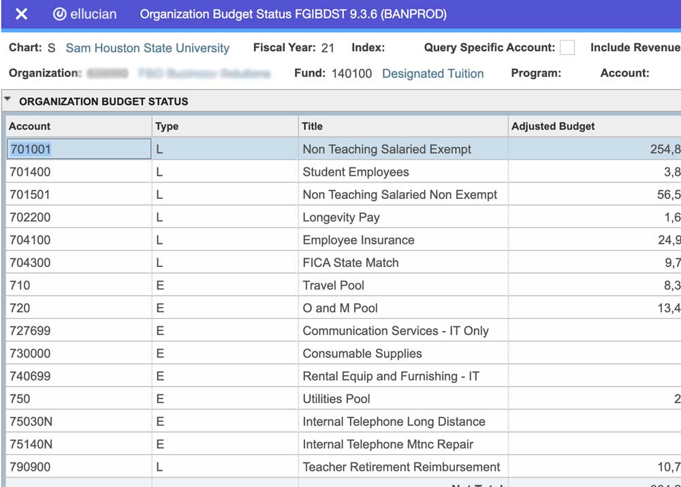Screen dimensions: 681x487
Task: Select the Teacher Retirement Reimbursement row
Action: (401, 467)
